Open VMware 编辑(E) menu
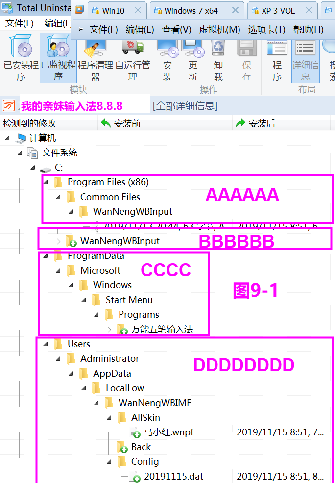The width and height of the screenshot is (335, 483). pos(140,29)
